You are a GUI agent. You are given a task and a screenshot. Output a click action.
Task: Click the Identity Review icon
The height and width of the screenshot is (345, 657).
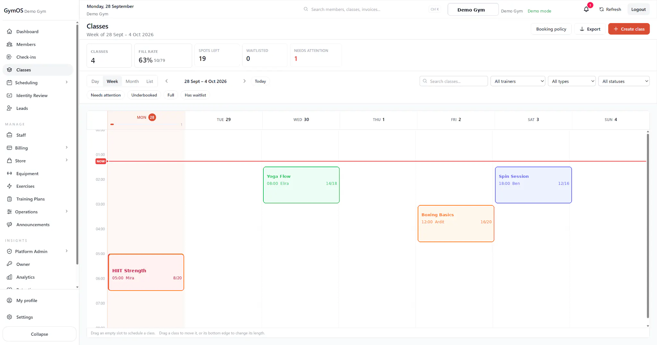(x=10, y=95)
